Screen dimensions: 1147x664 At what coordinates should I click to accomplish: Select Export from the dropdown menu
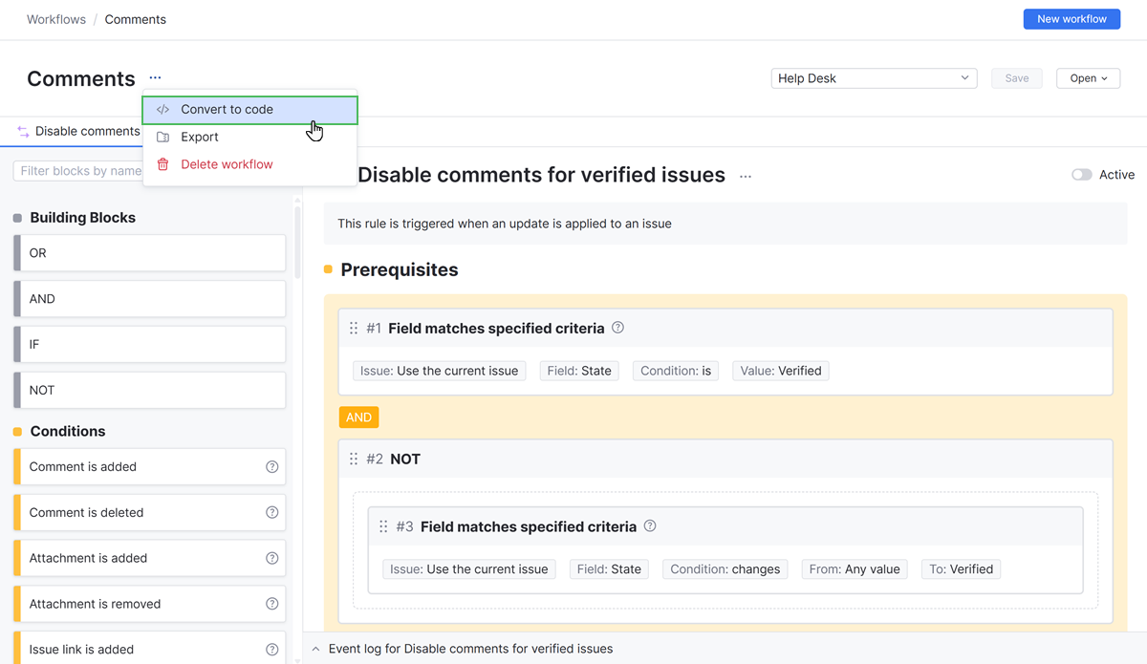tap(200, 137)
